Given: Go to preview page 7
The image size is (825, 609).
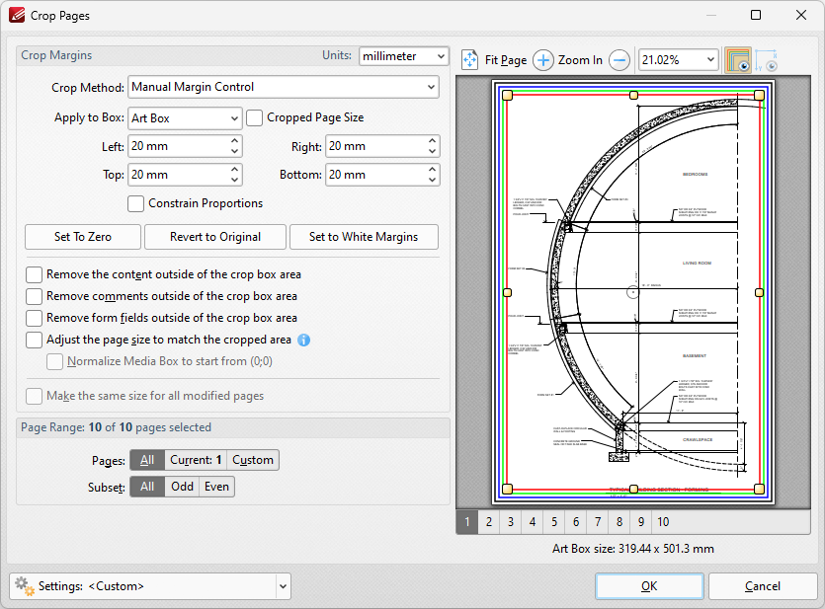Looking at the screenshot, I should point(598,522).
